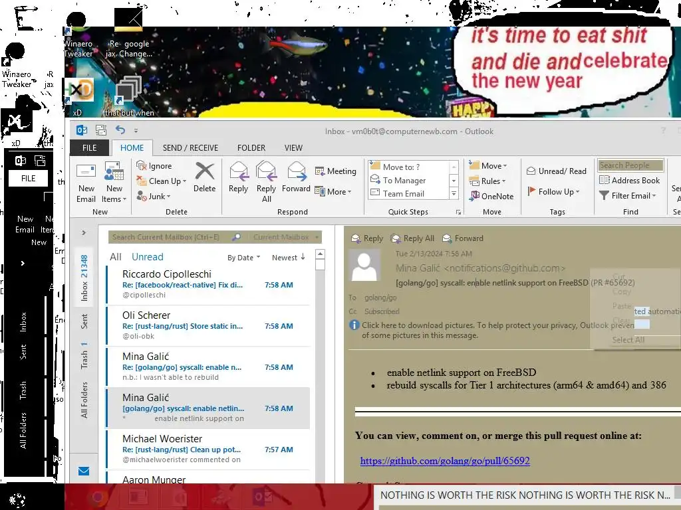The height and width of the screenshot is (510, 681).
Task: Open Quick Steps dialog launcher
Action: [x=458, y=212]
